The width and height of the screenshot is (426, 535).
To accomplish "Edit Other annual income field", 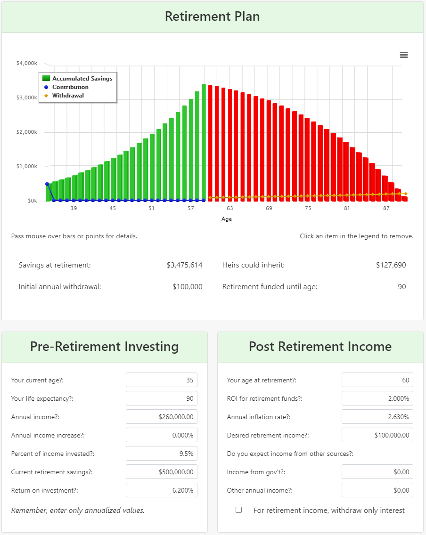I will click(377, 490).
